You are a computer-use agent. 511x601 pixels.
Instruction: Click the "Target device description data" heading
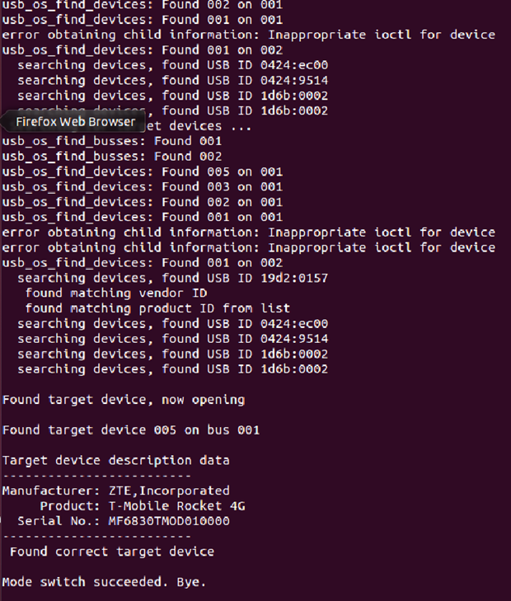[x=115, y=460]
